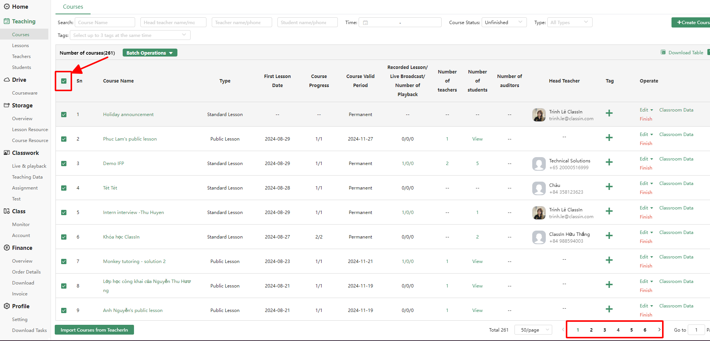Open Lessons in the Teaching menu
Screen dimensions: 710x341
pyautogui.click(x=20, y=45)
